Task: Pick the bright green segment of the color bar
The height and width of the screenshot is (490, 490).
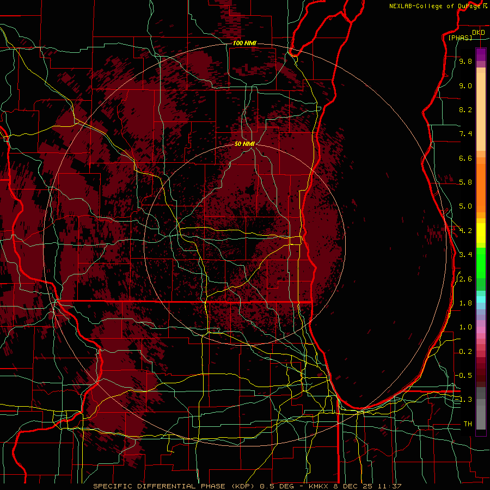Action: (x=481, y=262)
